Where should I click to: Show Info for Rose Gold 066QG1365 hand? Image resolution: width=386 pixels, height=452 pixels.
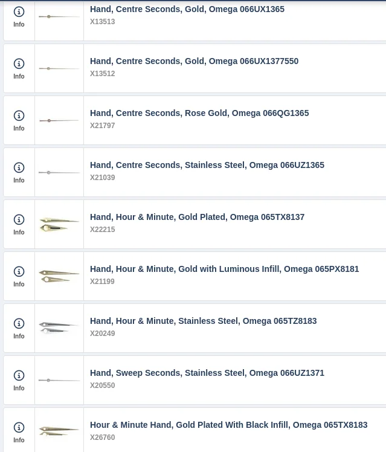pyautogui.click(x=19, y=120)
